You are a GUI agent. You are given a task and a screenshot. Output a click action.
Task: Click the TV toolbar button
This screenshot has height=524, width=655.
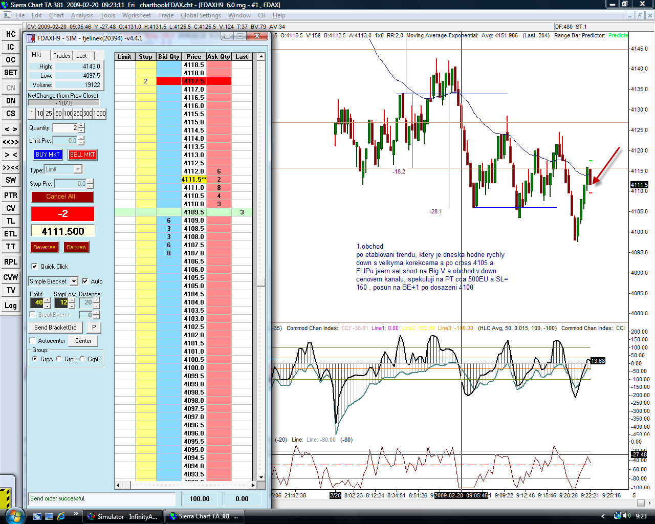(x=11, y=290)
